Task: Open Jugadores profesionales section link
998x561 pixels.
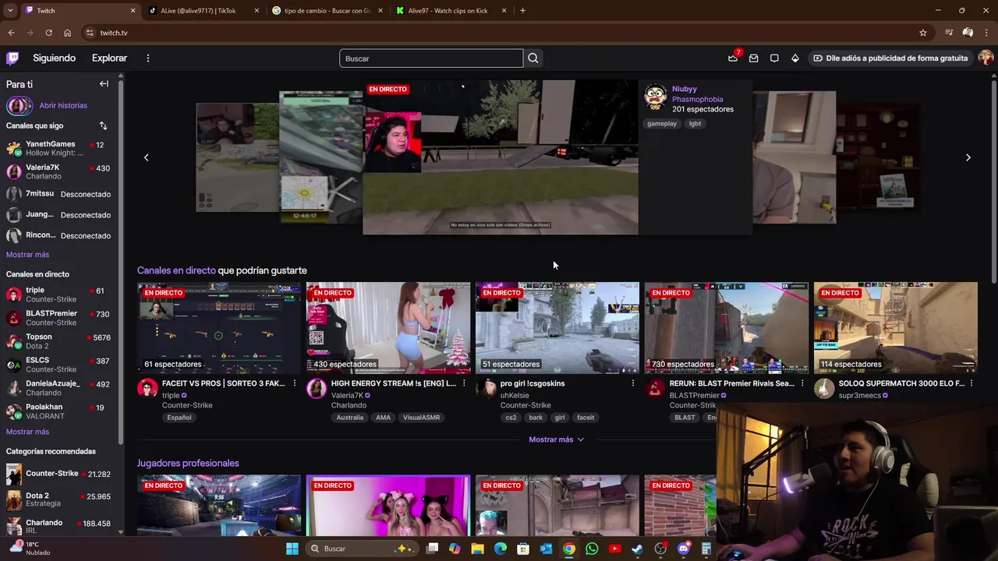Action: [188, 463]
